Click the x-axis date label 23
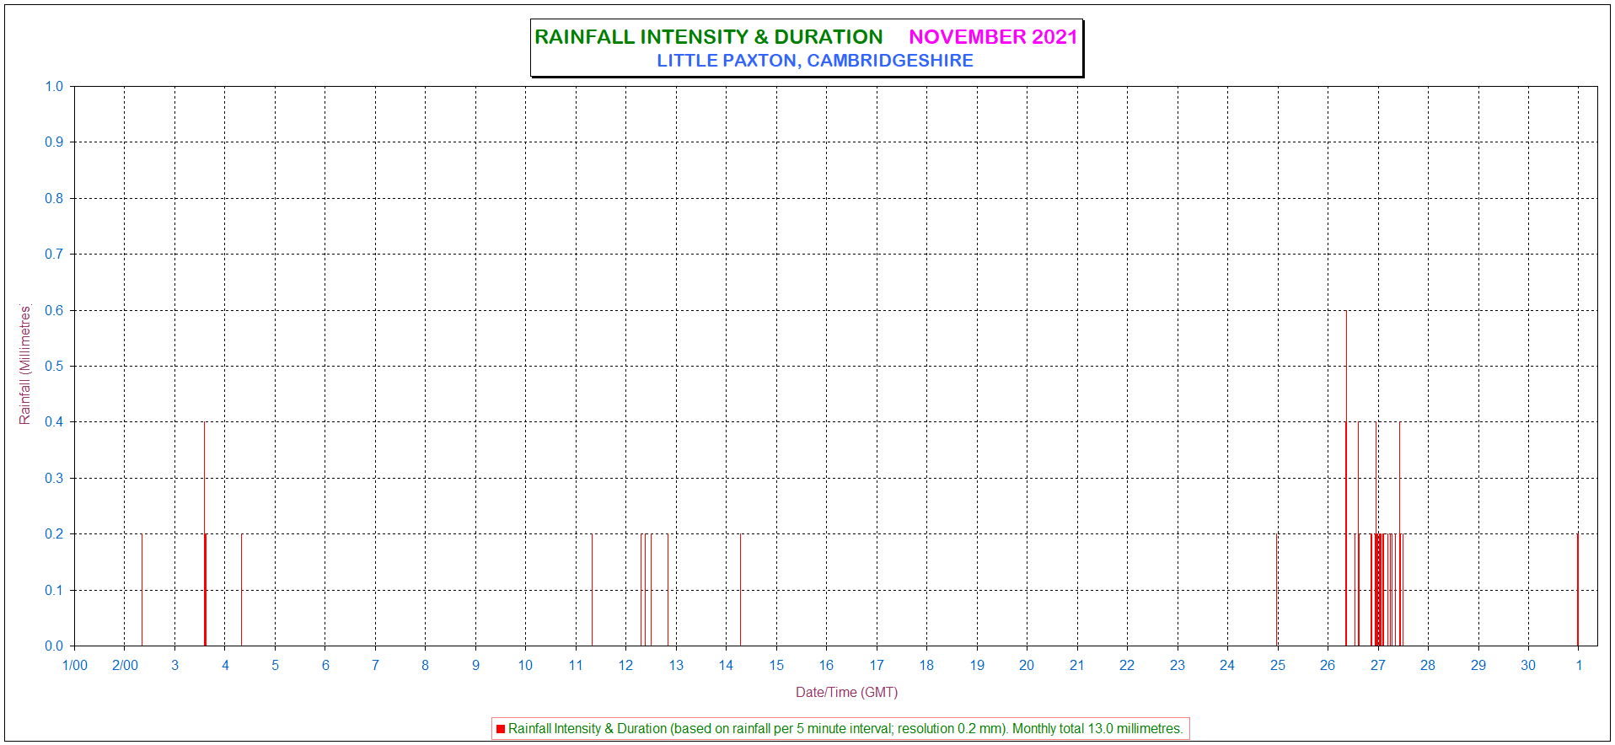The width and height of the screenshot is (1615, 745). point(1178,666)
